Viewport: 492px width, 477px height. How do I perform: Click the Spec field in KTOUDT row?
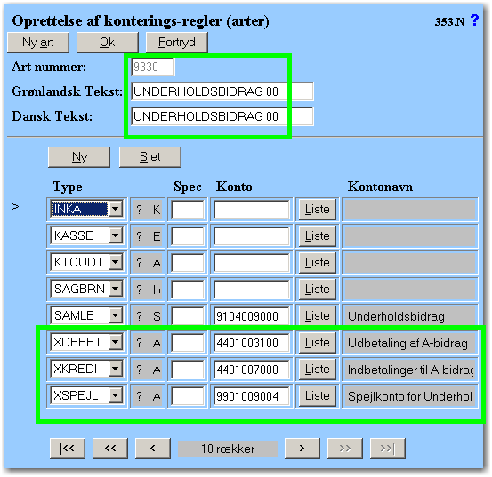(x=188, y=262)
